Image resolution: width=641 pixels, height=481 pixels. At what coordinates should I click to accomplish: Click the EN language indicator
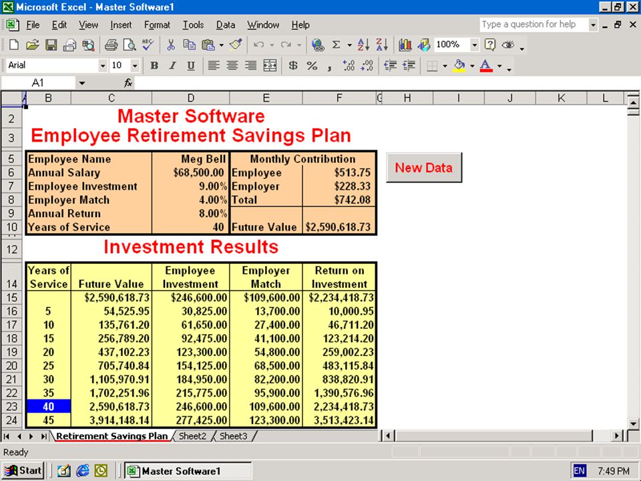pos(580,471)
